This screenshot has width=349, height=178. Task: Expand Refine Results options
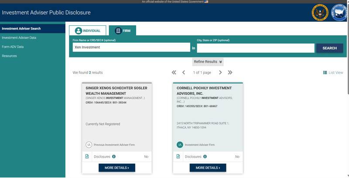point(208,62)
